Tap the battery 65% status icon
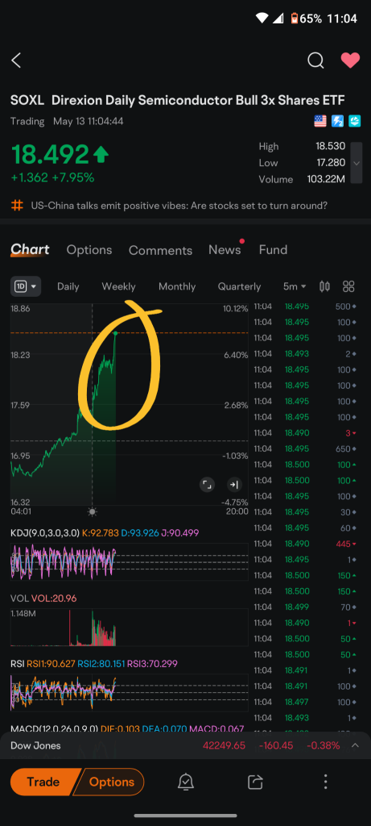371x826 pixels. click(307, 19)
